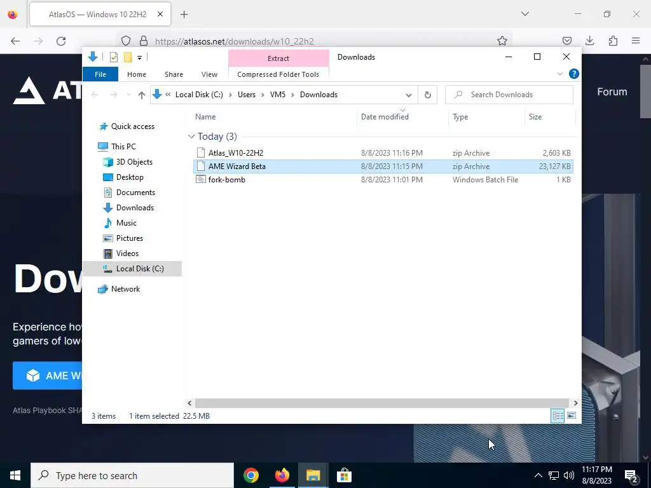
Task: Expand the ribbon with the chevron
Action: [559, 74]
